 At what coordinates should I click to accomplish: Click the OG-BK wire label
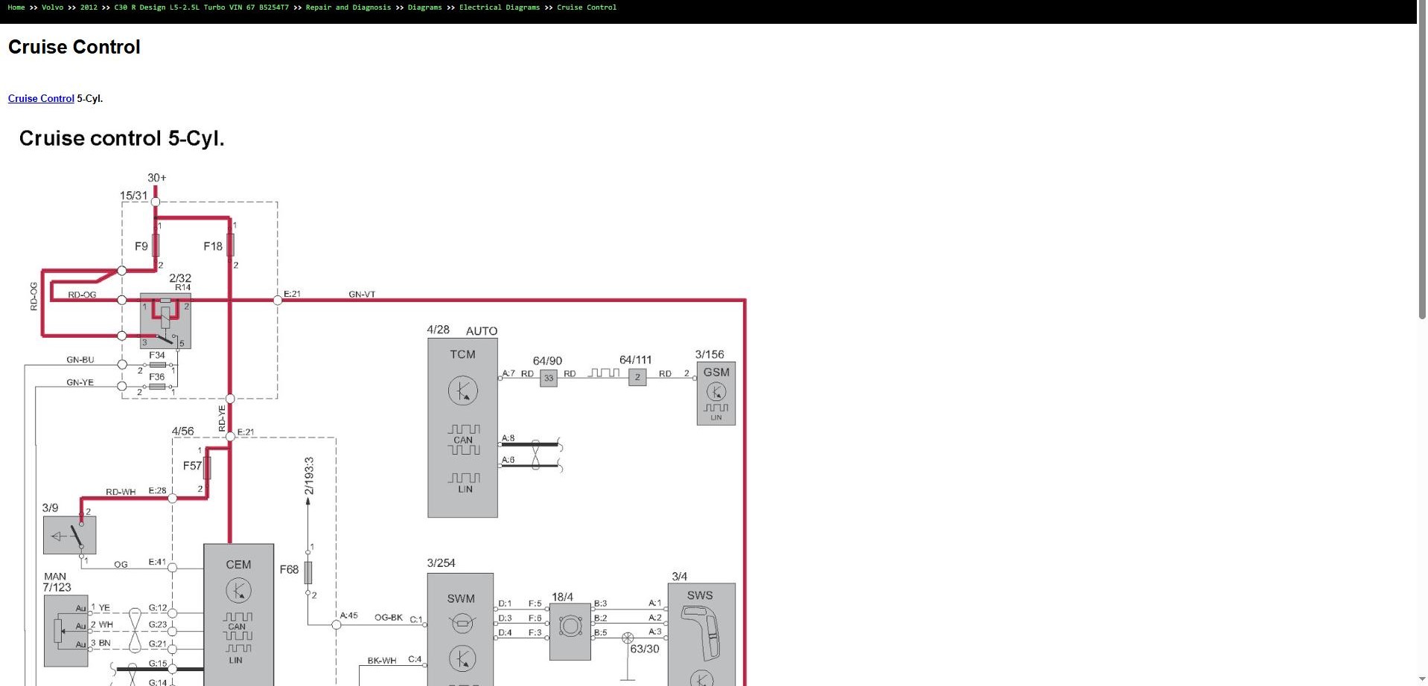[x=389, y=618]
